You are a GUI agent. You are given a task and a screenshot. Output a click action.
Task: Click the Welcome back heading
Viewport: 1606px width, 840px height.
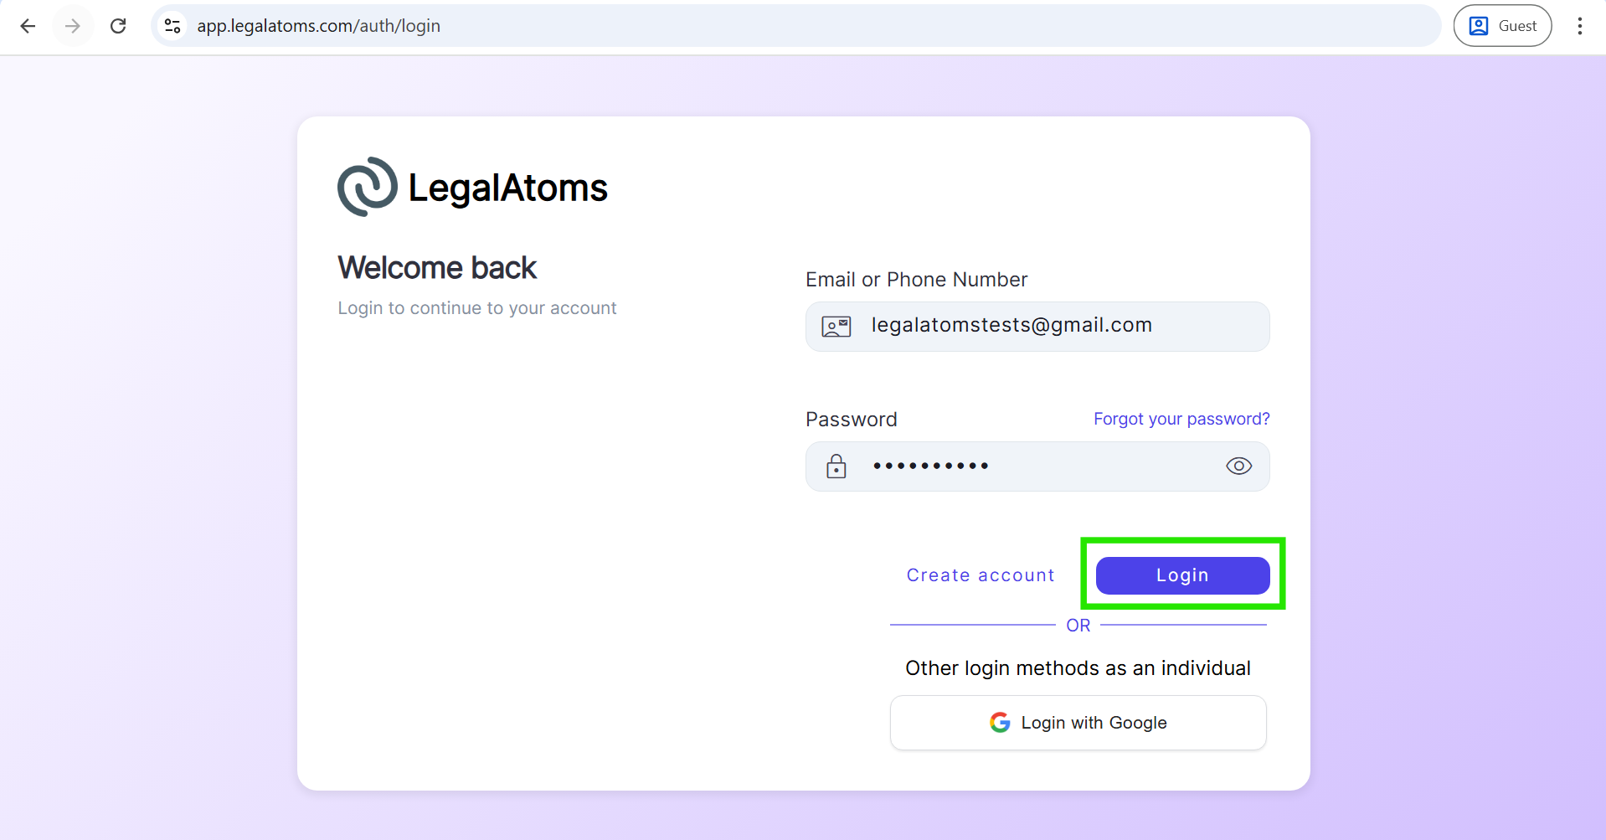pos(437,268)
